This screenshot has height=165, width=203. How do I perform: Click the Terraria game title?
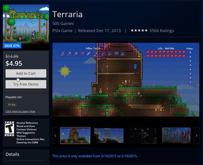coord(67,14)
